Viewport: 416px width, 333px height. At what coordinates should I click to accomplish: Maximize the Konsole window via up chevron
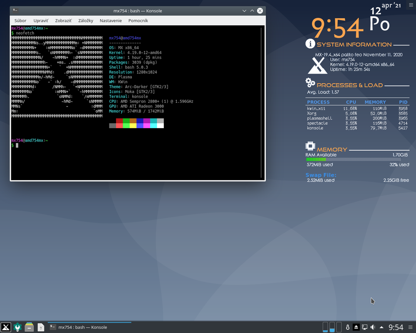pyautogui.click(x=252, y=11)
